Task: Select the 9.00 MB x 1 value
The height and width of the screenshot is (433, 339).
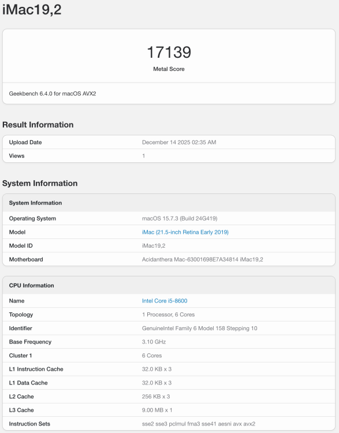Action: (157, 410)
